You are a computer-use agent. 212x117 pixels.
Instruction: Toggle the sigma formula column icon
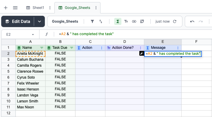[x=118, y=21]
